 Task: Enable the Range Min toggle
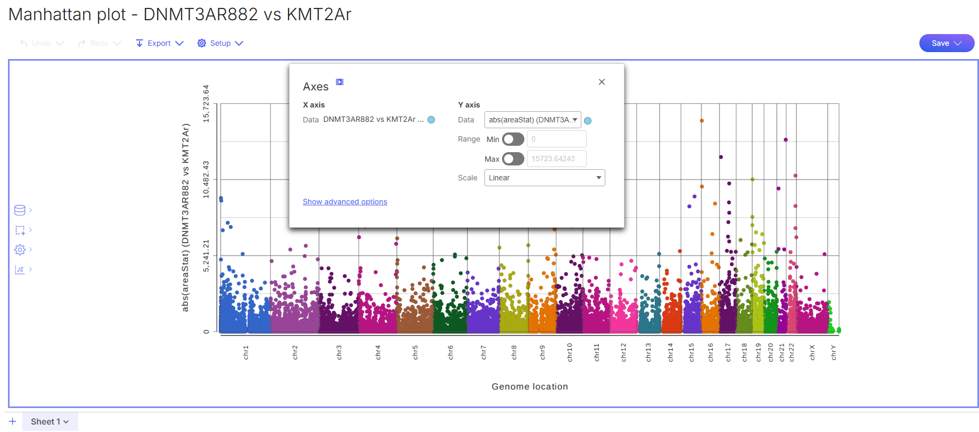click(x=513, y=139)
